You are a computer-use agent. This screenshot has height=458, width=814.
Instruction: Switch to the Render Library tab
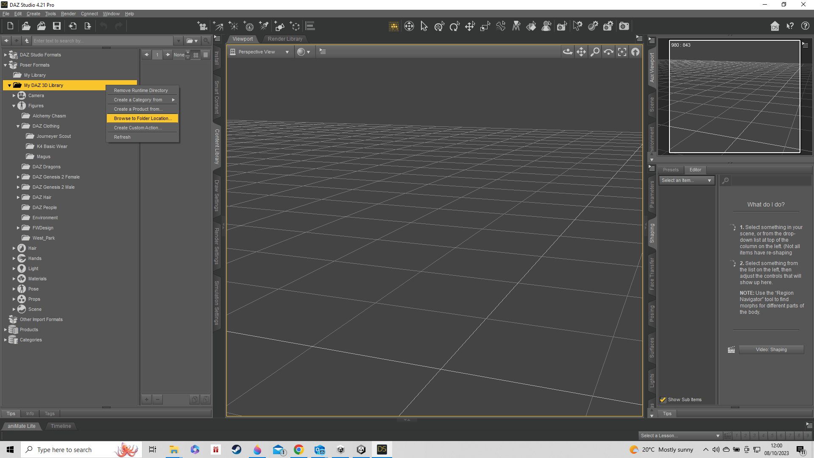285,39
